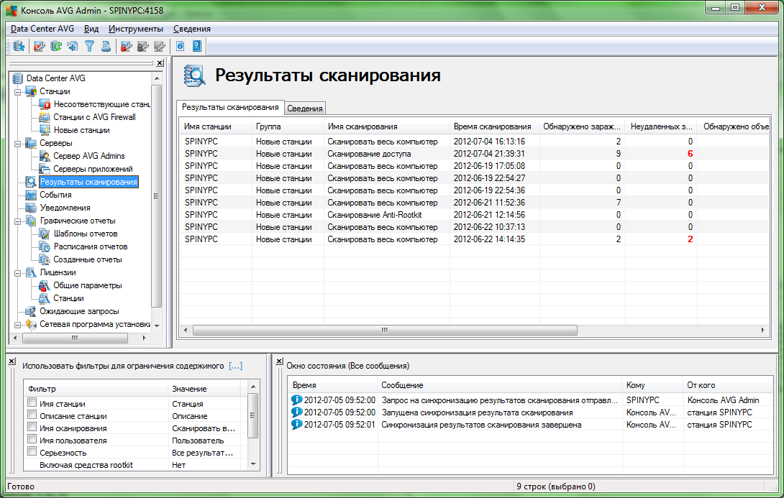Collapse the Серверы tree node

(x=18, y=144)
